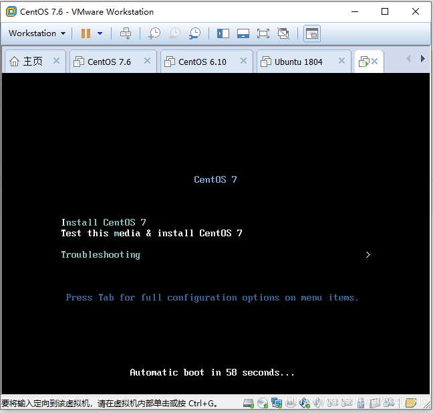Image resolution: width=433 pixels, height=413 pixels.
Task: Open printer device status icon
Action: click(290, 403)
